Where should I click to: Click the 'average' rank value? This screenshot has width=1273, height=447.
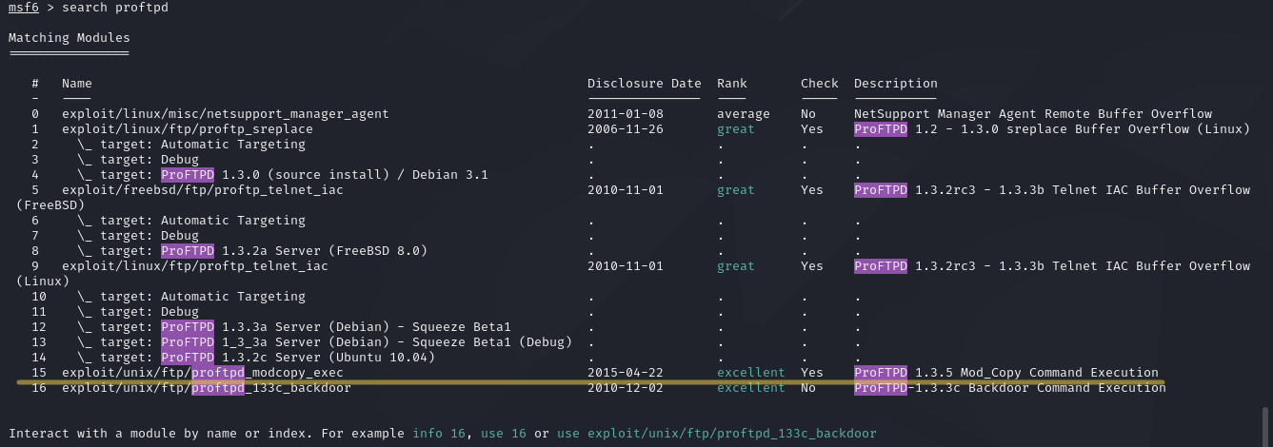(744, 114)
